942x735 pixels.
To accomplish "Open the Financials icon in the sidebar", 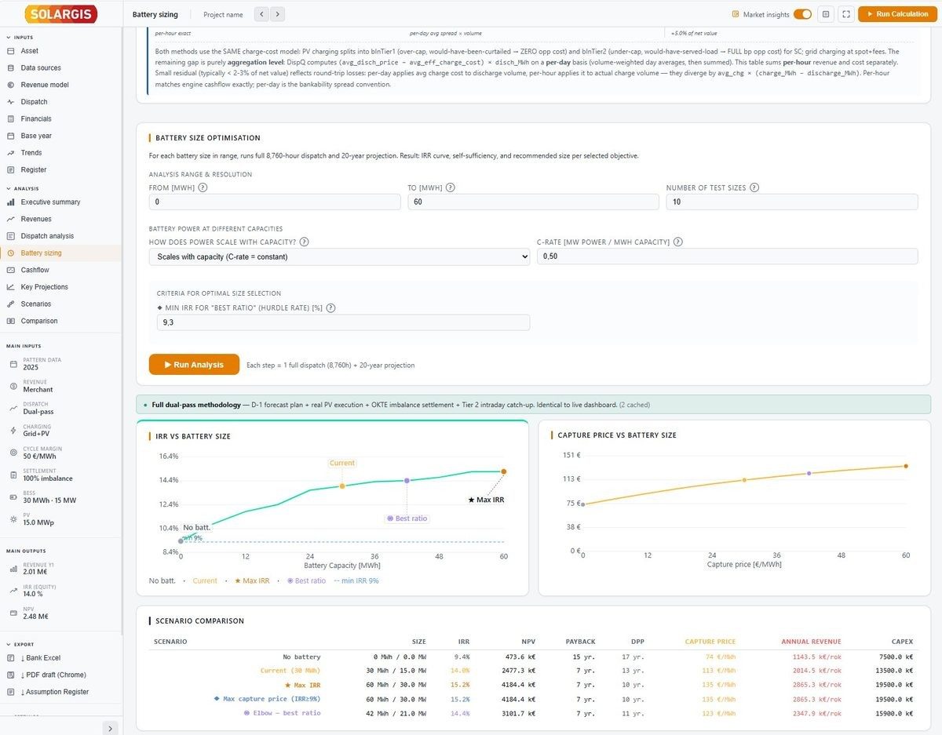I will pyautogui.click(x=11, y=119).
